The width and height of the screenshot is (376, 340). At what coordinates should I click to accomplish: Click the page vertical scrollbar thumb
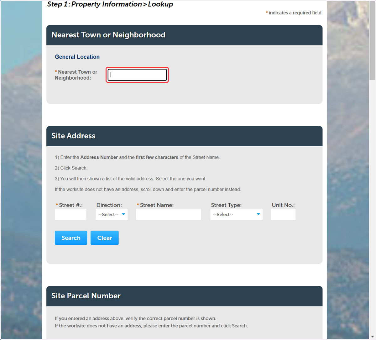pos(372,41)
